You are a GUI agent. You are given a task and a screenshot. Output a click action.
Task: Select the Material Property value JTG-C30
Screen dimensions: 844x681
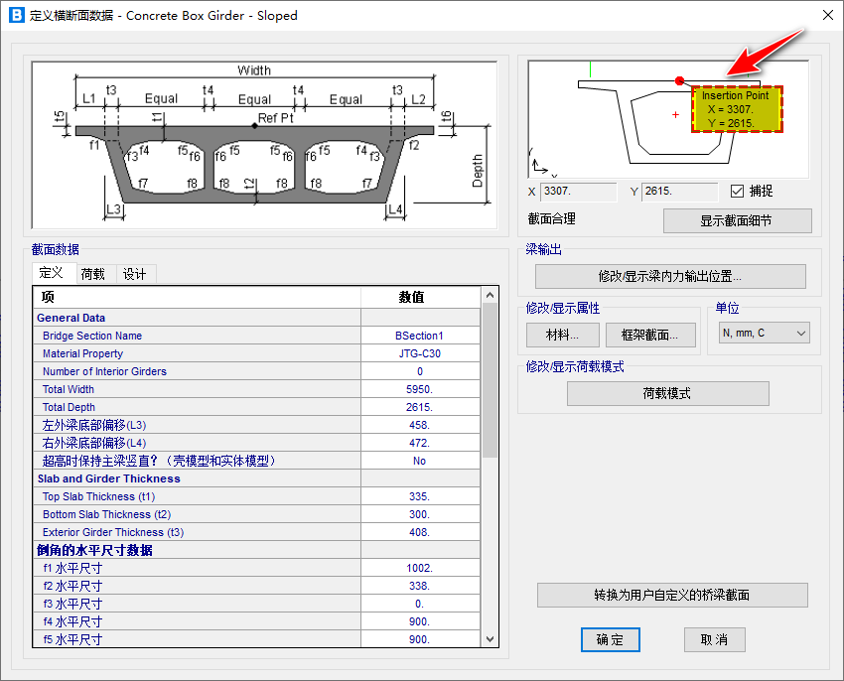point(419,353)
